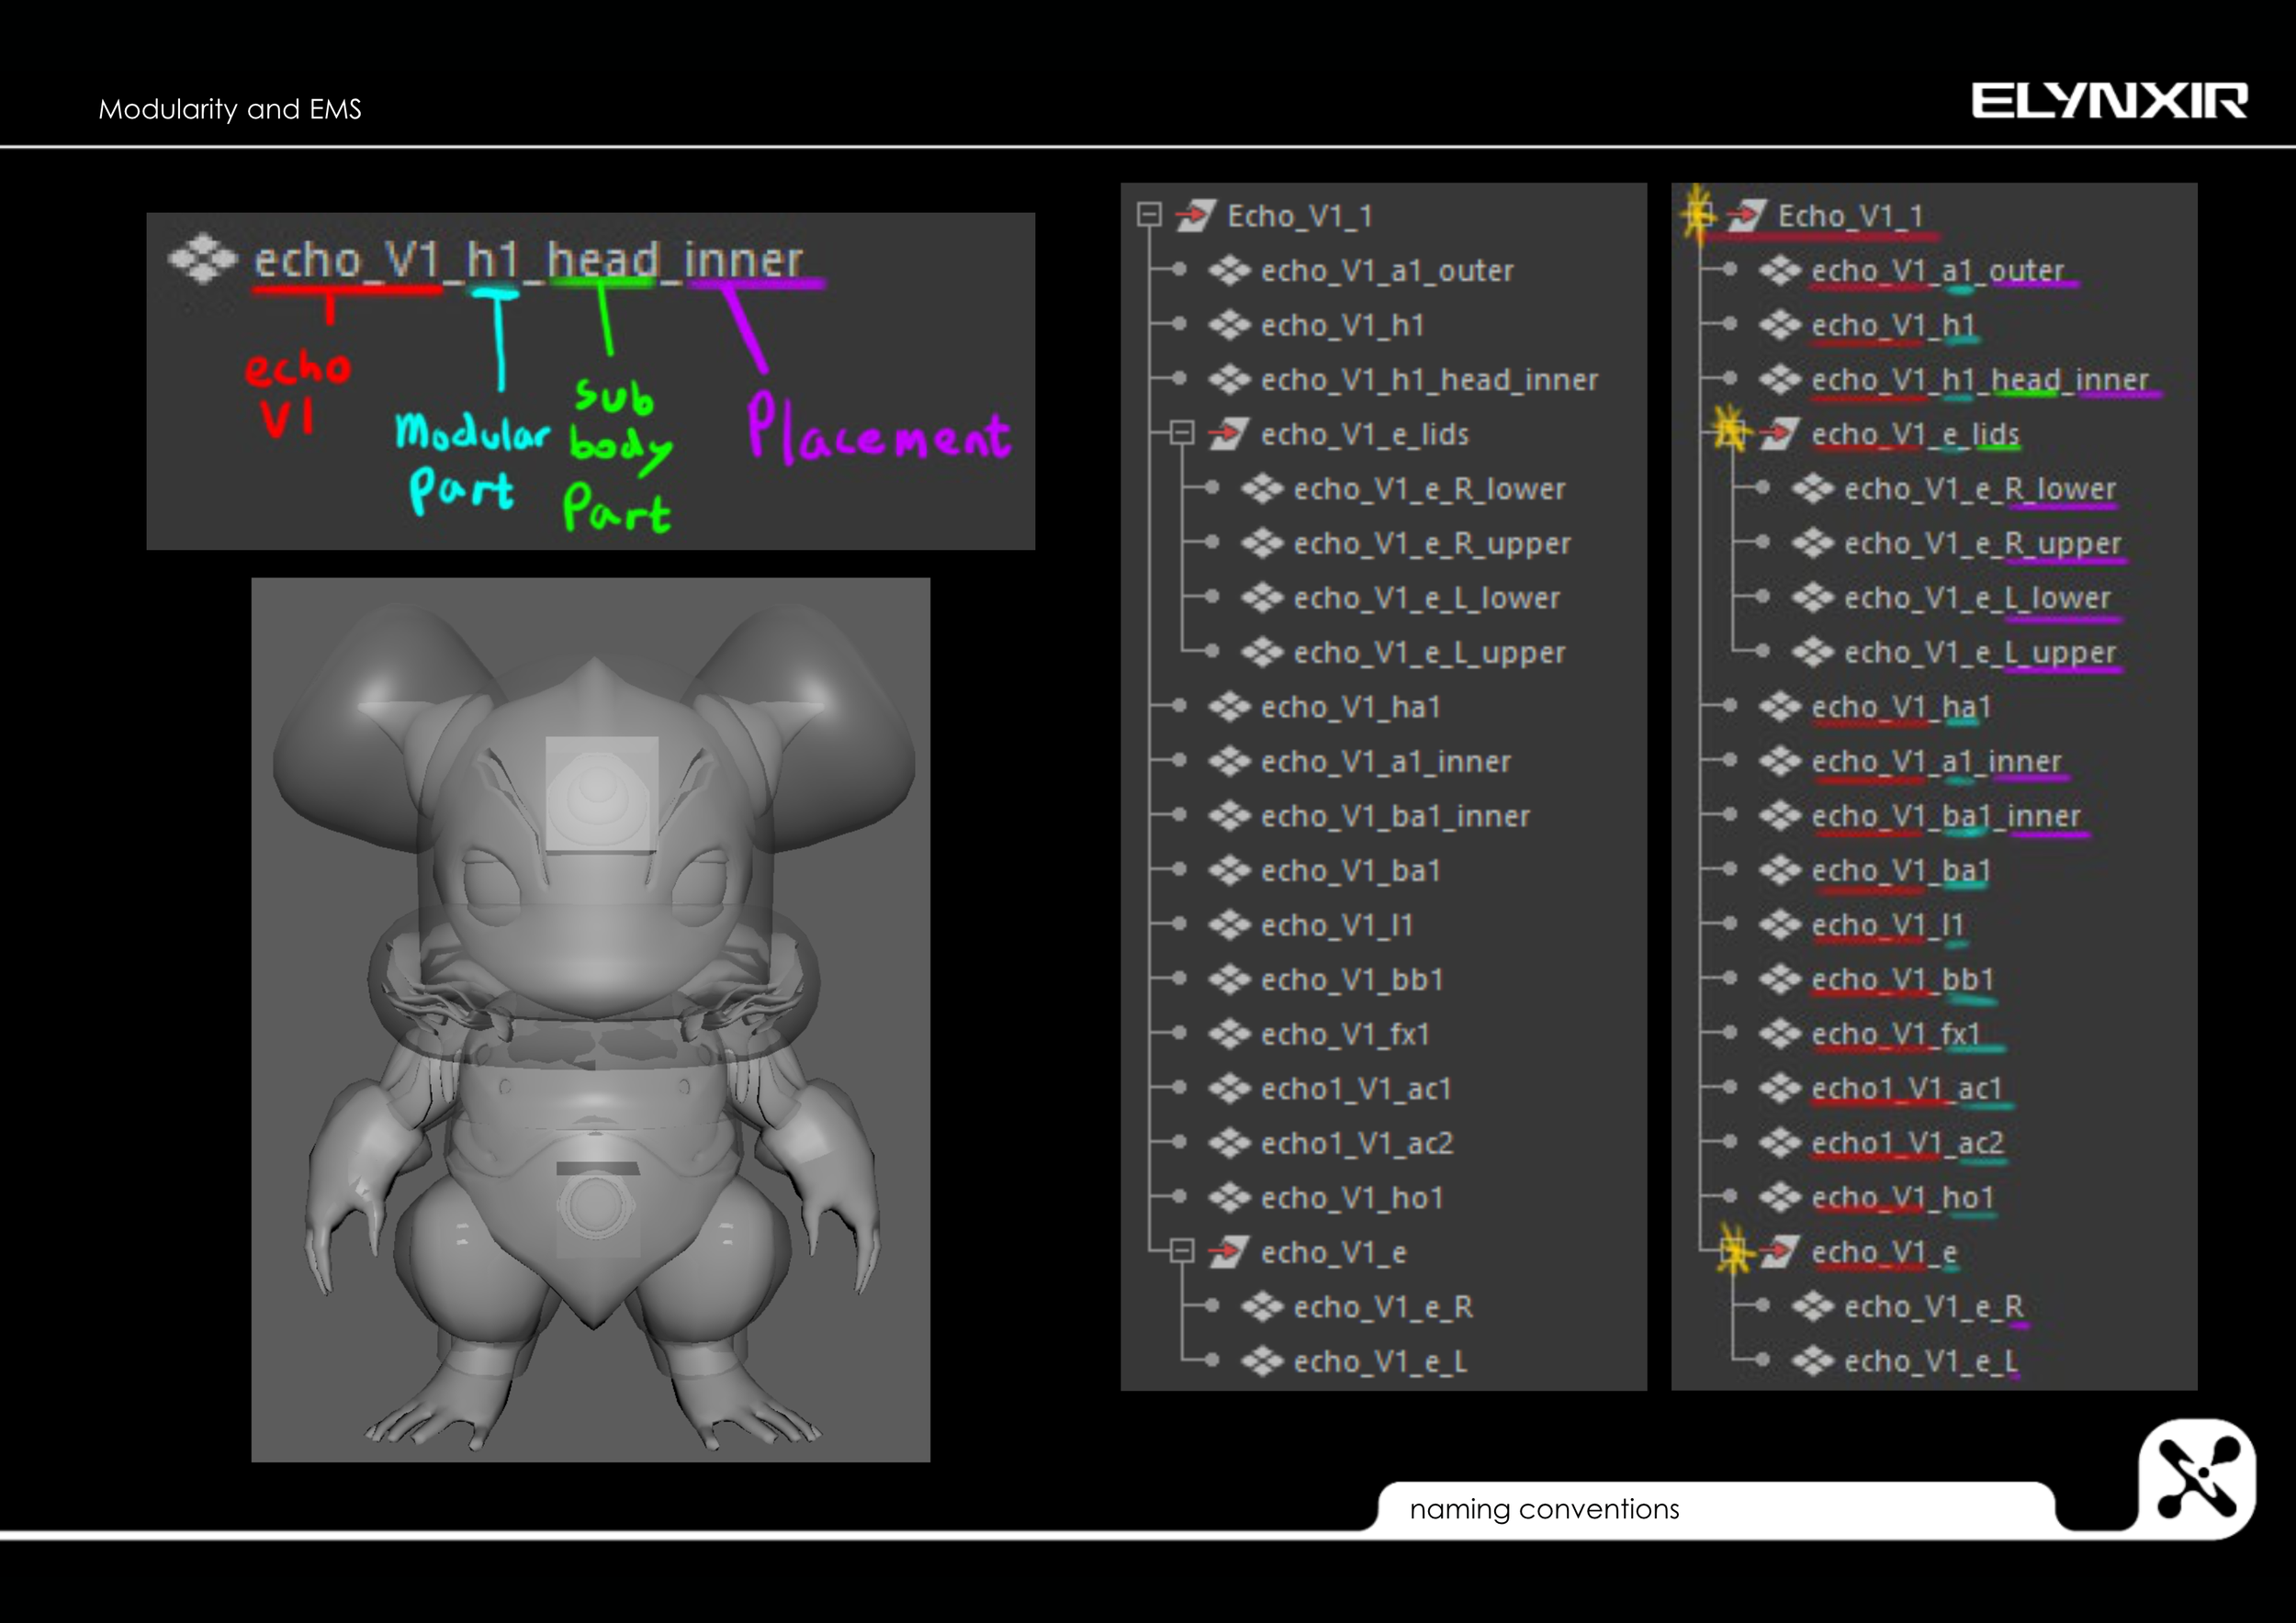Select echo_V1_e_R_upper in the middle outliner
Image resolution: width=2296 pixels, height=1623 pixels.
(x=1431, y=543)
